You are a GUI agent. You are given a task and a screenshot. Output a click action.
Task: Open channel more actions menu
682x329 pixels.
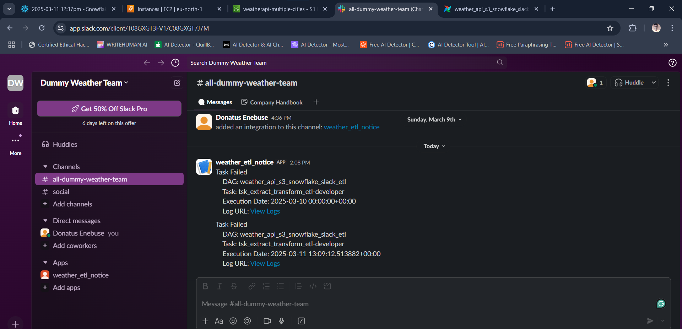click(x=668, y=83)
